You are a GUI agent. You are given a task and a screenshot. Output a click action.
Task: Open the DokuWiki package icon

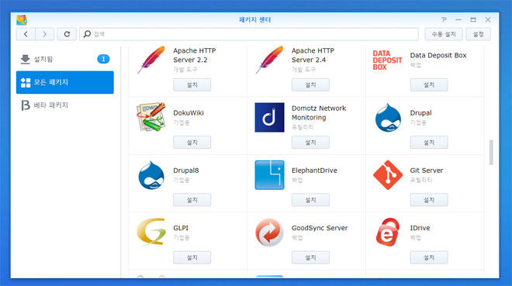pyautogui.click(x=150, y=117)
